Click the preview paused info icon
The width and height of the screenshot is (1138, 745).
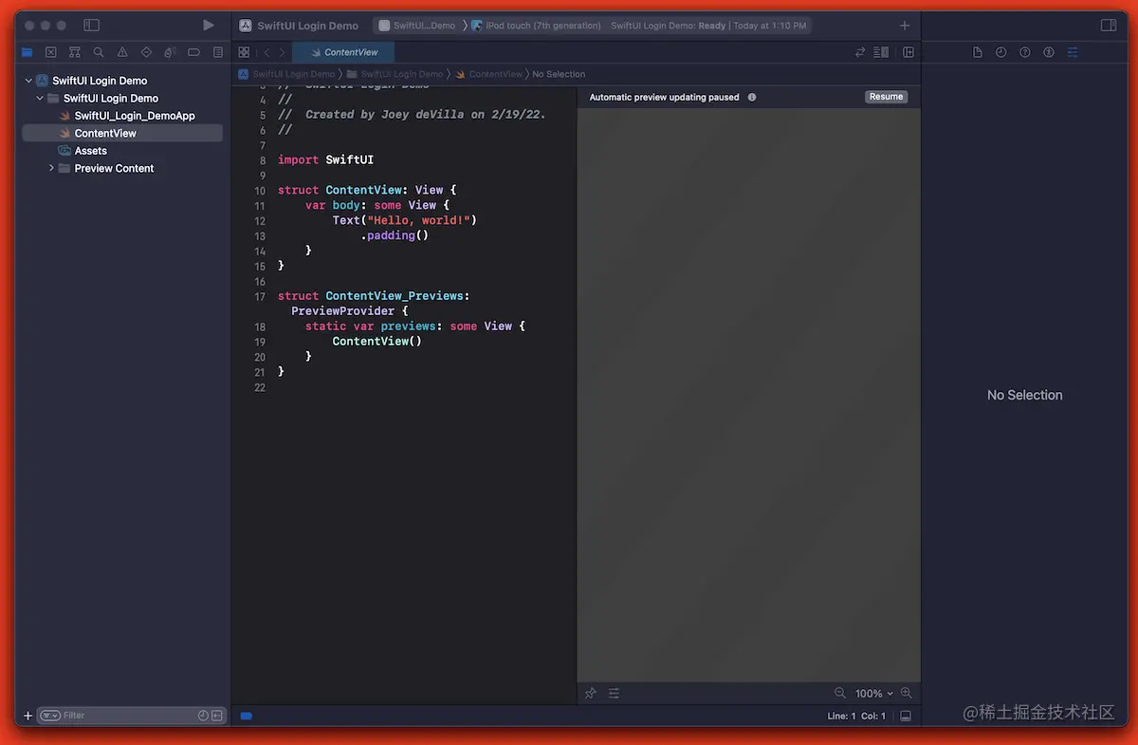click(752, 97)
